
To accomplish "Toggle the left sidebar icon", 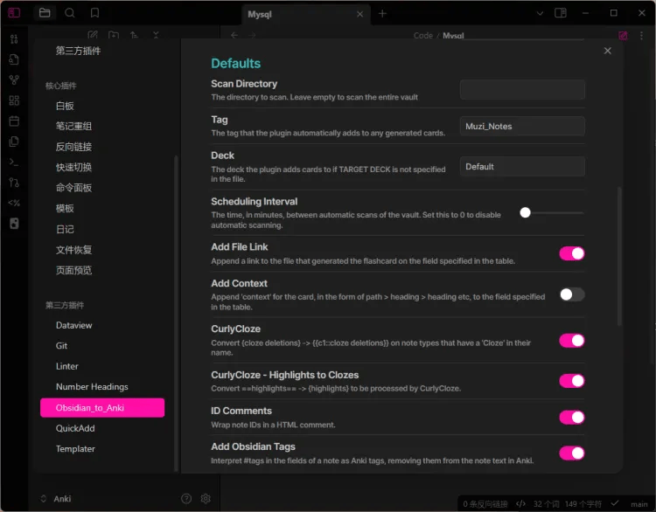I will (x=14, y=13).
